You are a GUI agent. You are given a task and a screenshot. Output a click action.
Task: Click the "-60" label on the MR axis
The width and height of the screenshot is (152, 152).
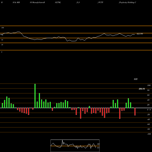click(x=148, y=124)
